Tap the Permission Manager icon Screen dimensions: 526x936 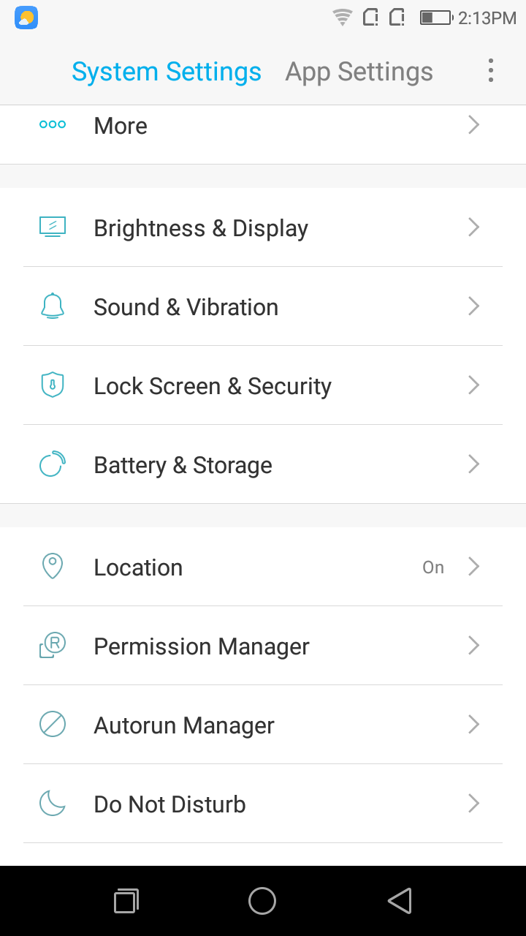pyautogui.click(x=53, y=646)
